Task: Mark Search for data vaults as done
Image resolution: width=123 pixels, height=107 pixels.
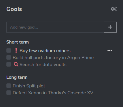Action: click(x=9, y=64)
